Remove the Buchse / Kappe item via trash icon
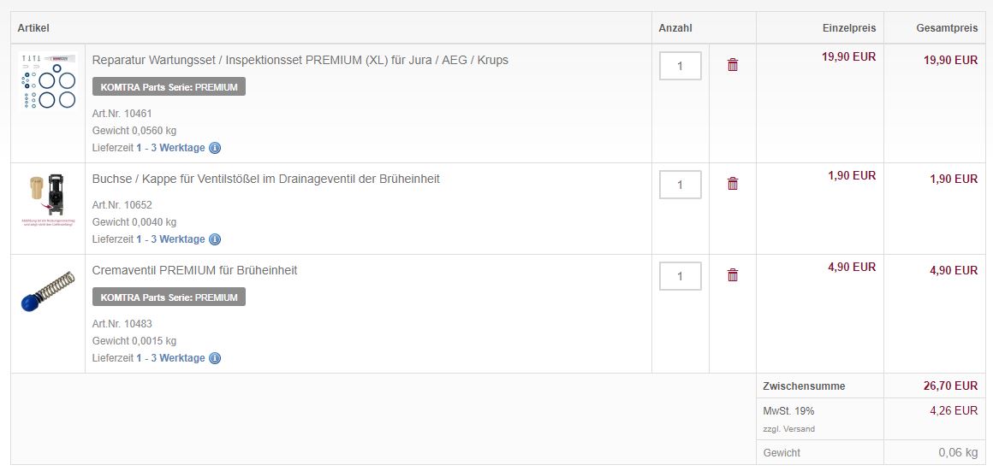This screenshot has width=993, height=471. click(x=733, y=183)
